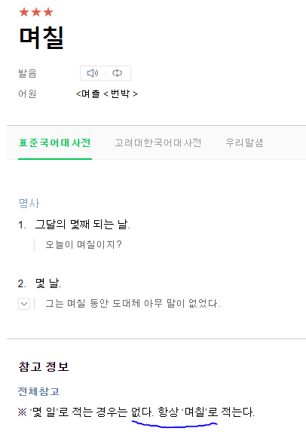Screen dimensions: 306x441
Task: Click the repeat pronunciation loop icon
Action: (x=117, y=73)
